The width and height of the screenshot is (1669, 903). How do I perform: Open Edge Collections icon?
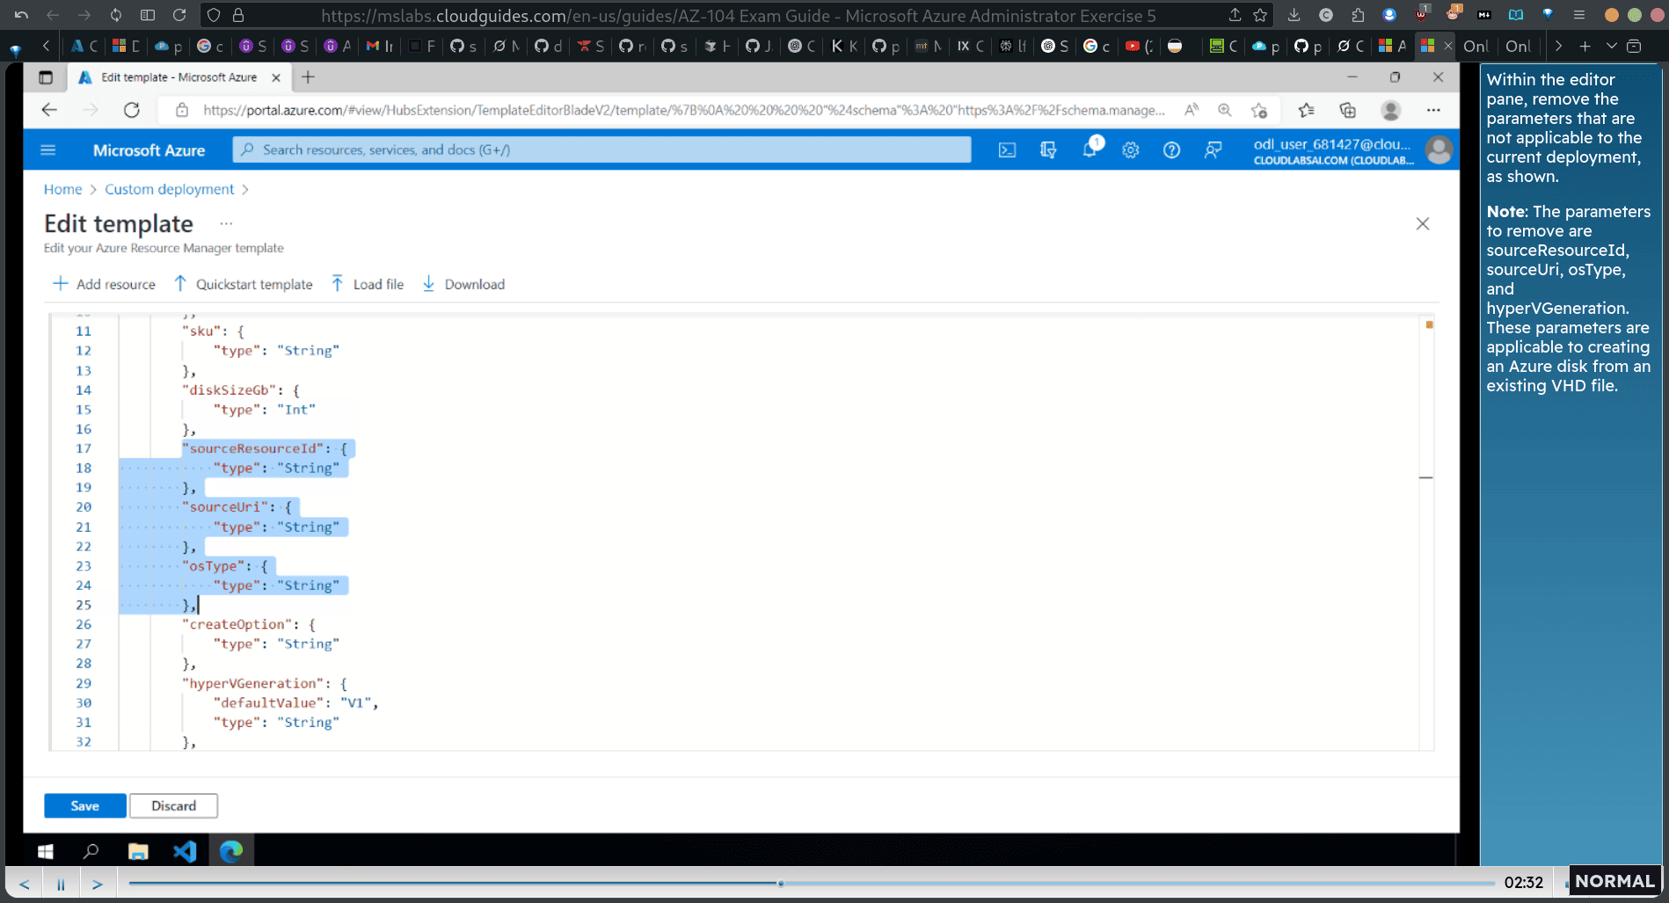[1347, 110]
